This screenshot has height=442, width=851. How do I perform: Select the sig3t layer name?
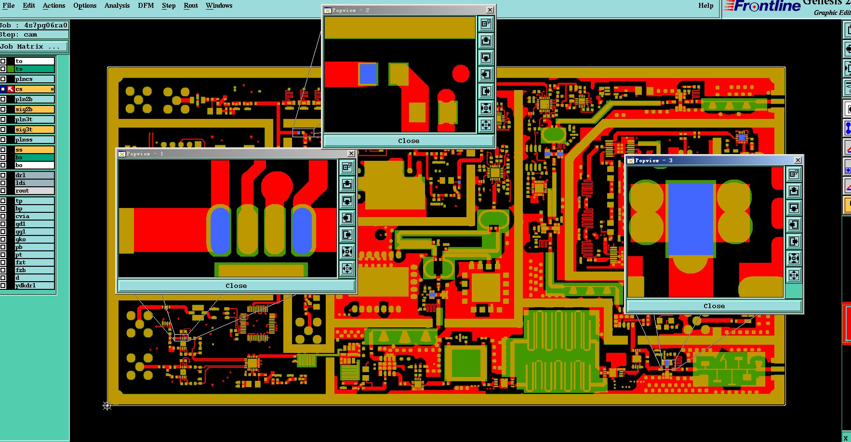pyautogui.click(x=34, y=130)
